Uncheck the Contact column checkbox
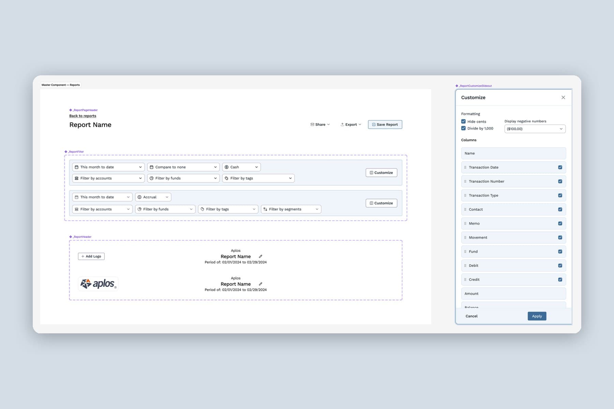614x409 pixels. tap(560, 209)
